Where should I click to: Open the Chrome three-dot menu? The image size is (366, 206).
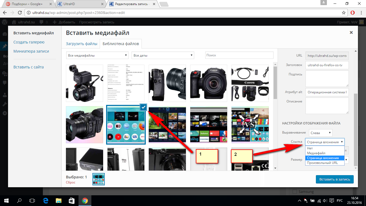pyautogui.click(x=361, y=13)
